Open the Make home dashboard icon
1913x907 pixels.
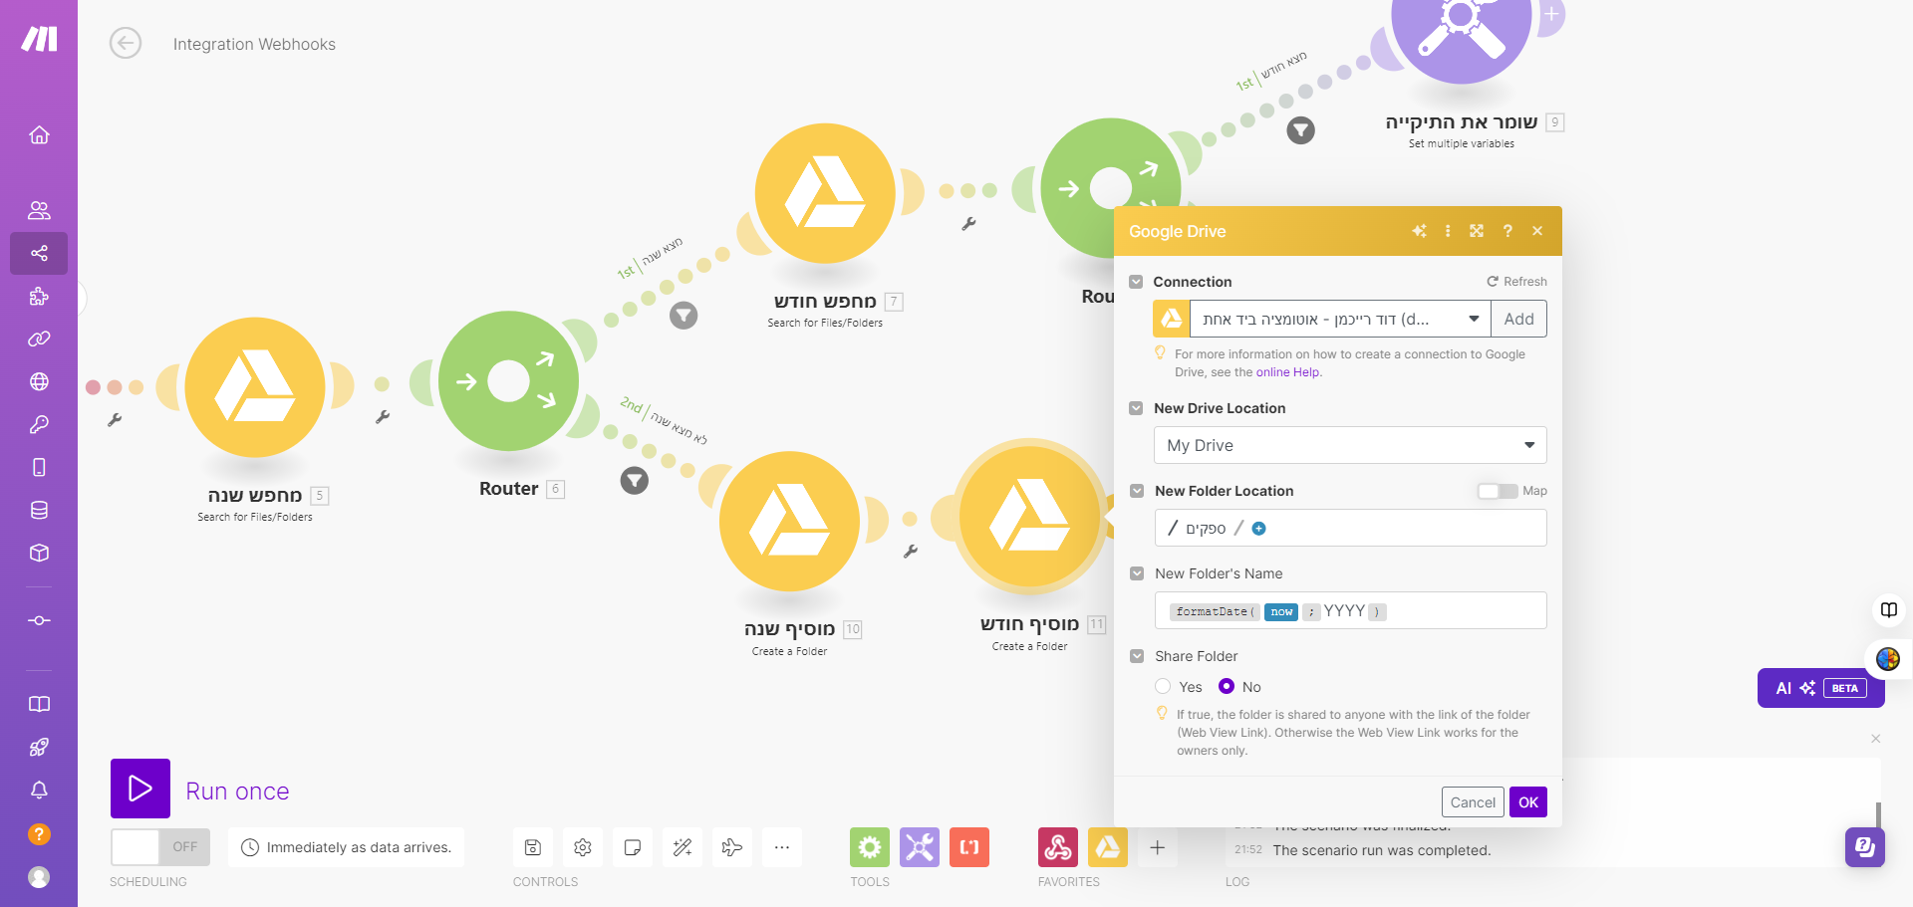click(x=39, y=135)
